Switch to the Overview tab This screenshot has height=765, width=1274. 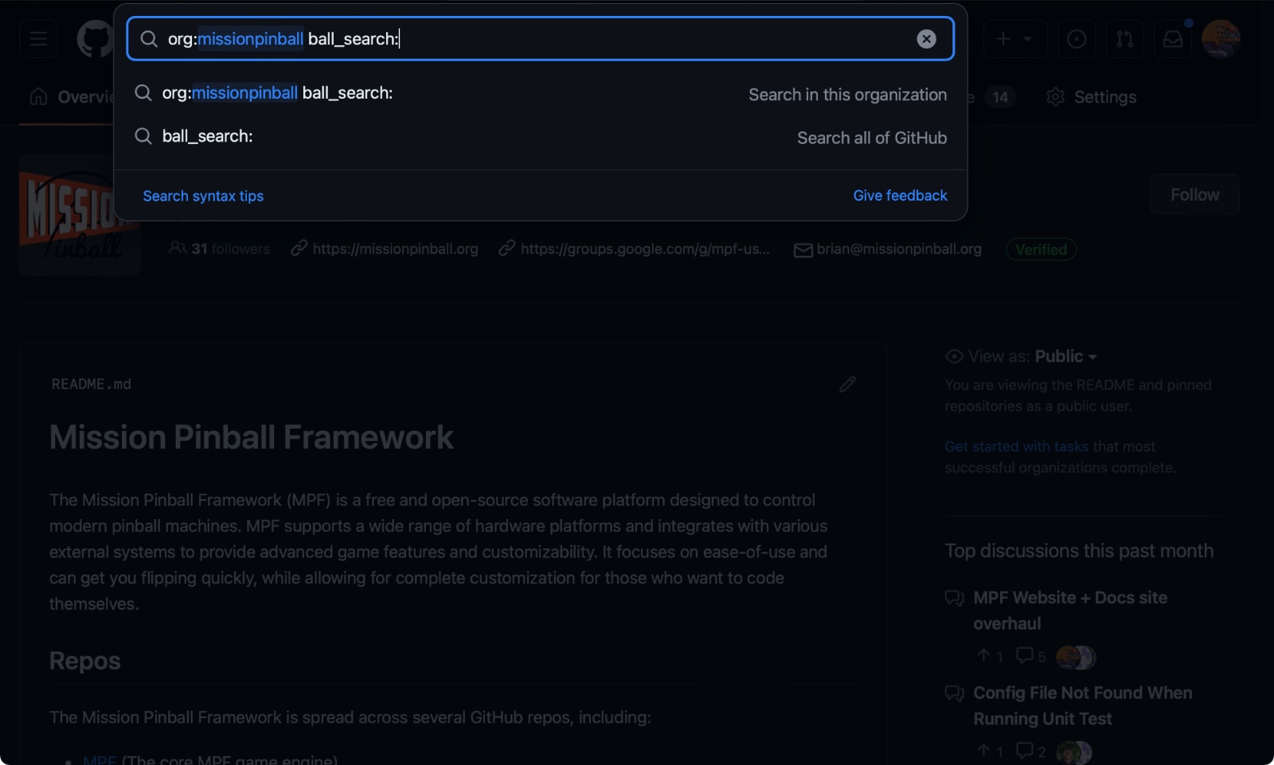(x=73, y=97)
